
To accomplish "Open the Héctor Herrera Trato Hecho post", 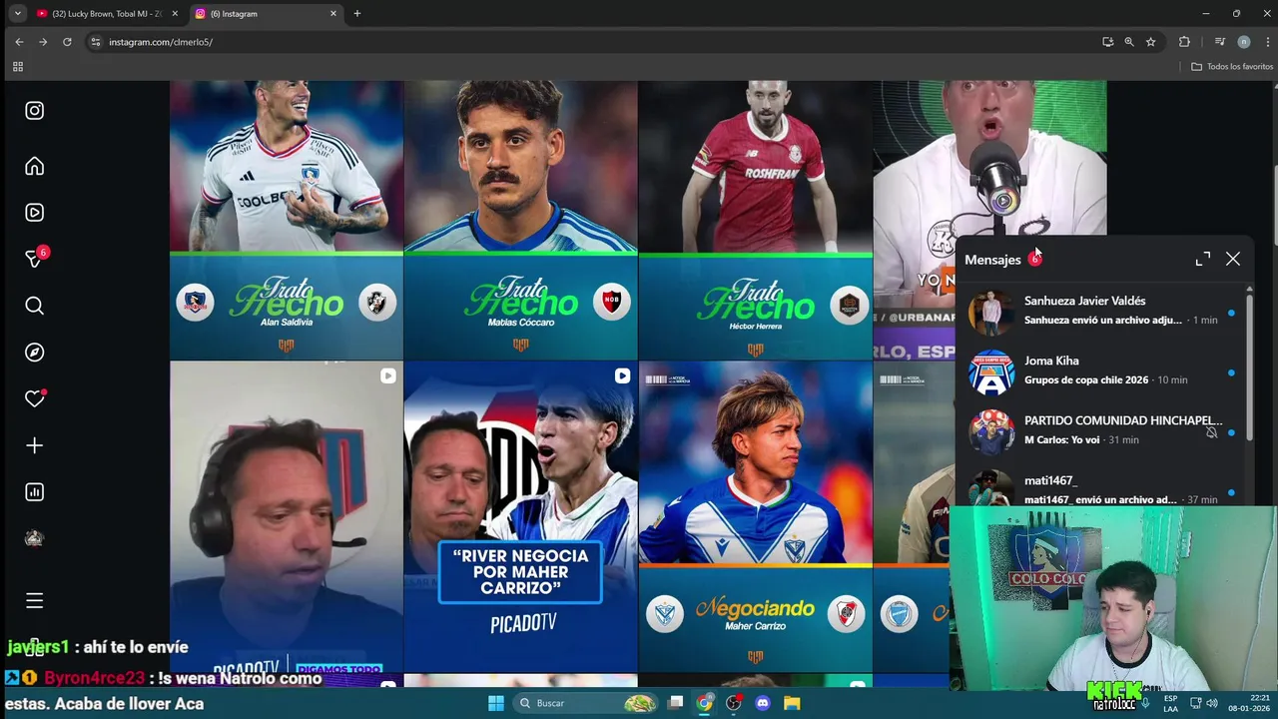I will tap(755, 220).
